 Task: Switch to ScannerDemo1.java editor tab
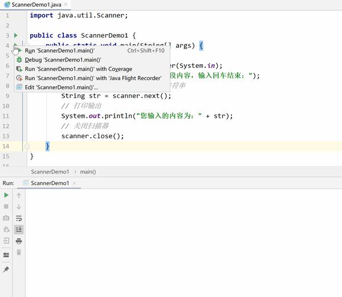click(x=36, y=5)
